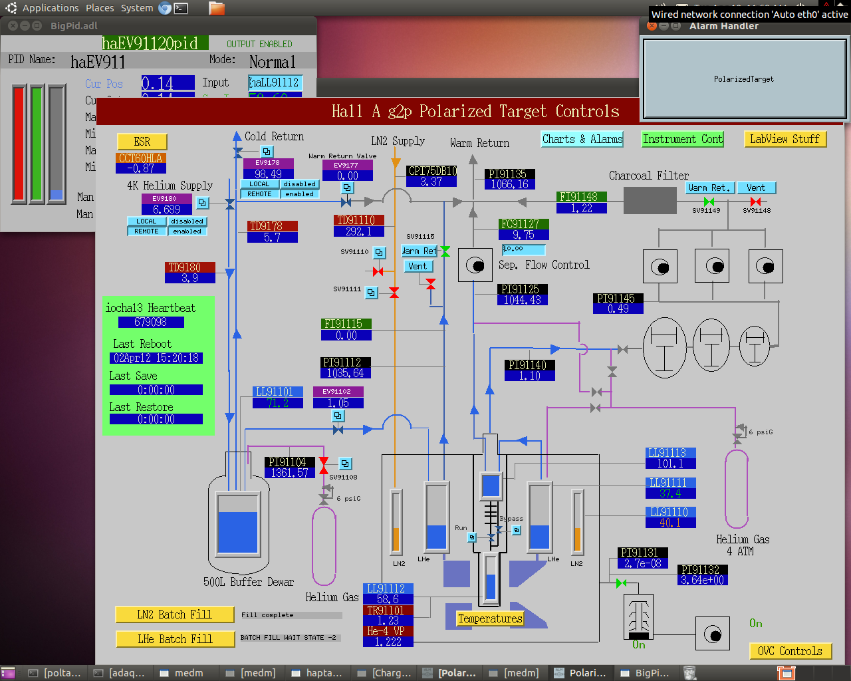This screenshot has height=681, width=851.
Task: Click 500L Buffer Dewar level gauge
Action: click(238, 523)
